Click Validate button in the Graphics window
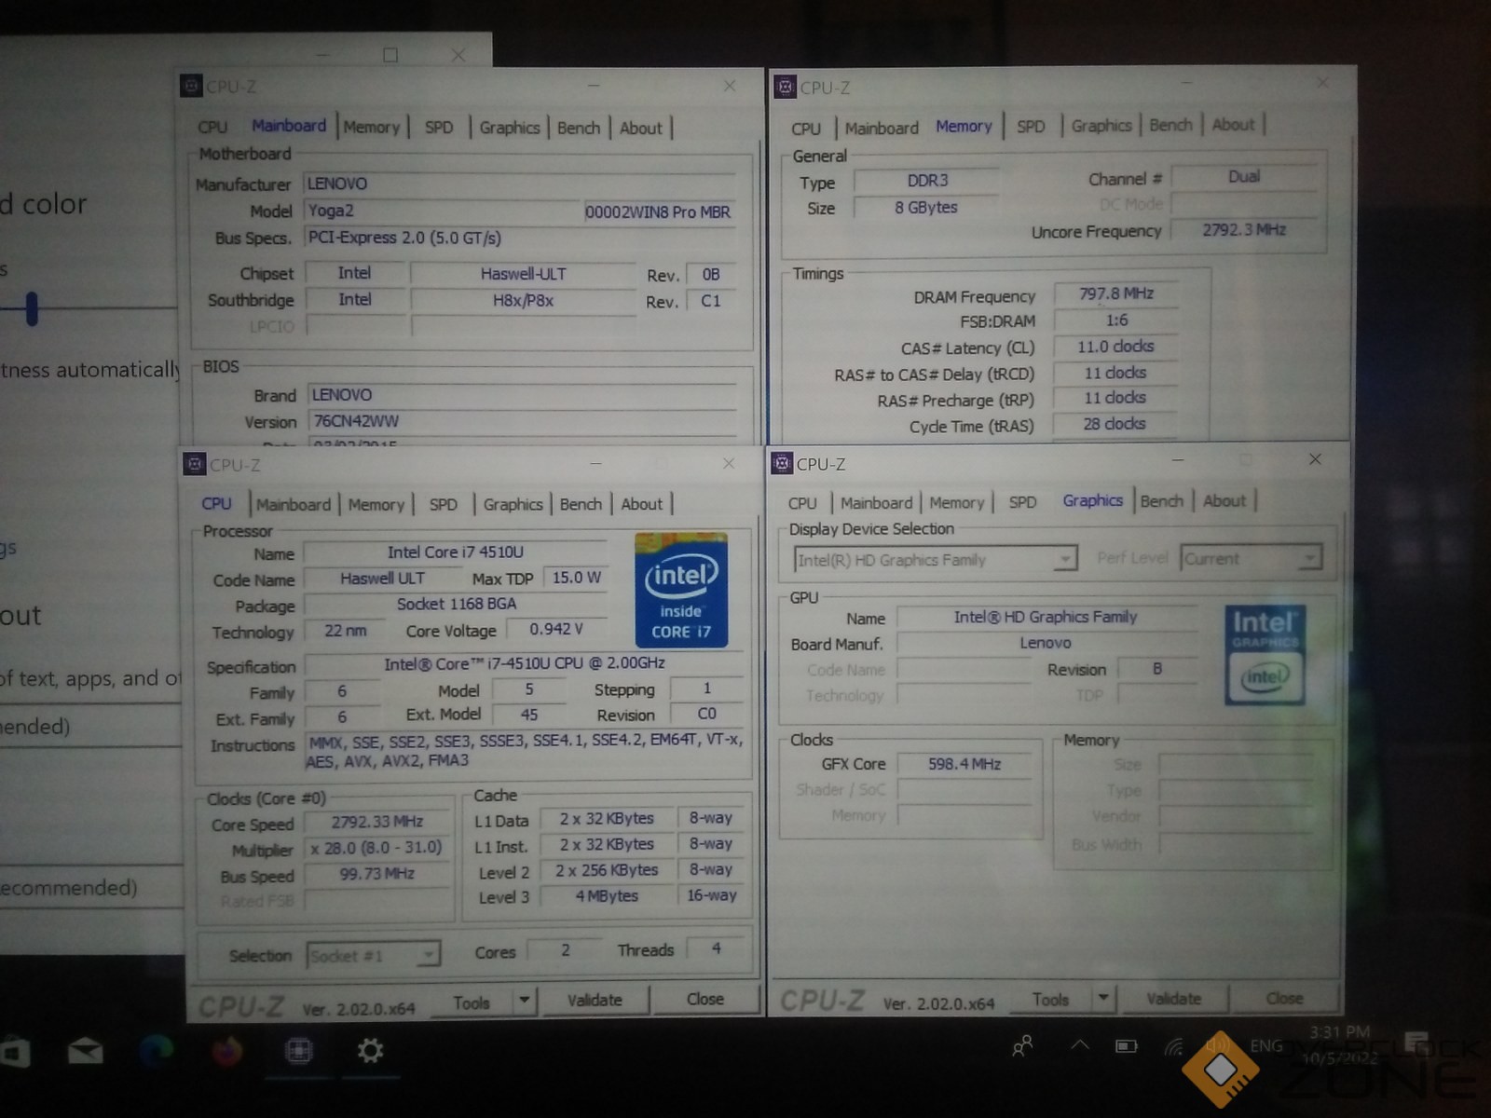Screen dimensions: 1491x1118 (x=1173, y=999)
